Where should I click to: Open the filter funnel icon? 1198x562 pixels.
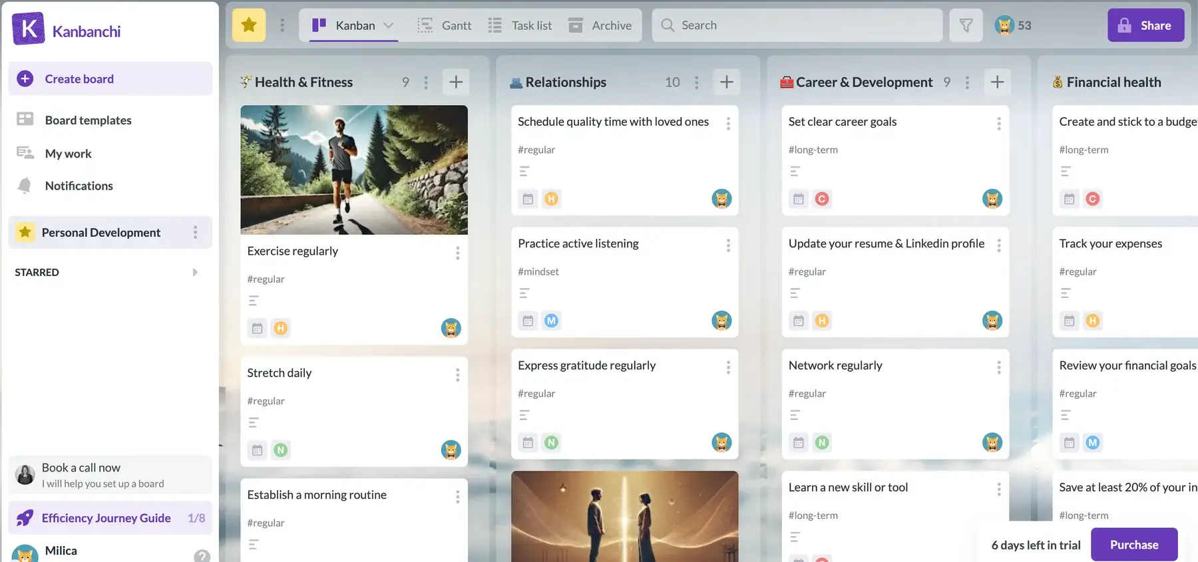(x=966, y=25)
